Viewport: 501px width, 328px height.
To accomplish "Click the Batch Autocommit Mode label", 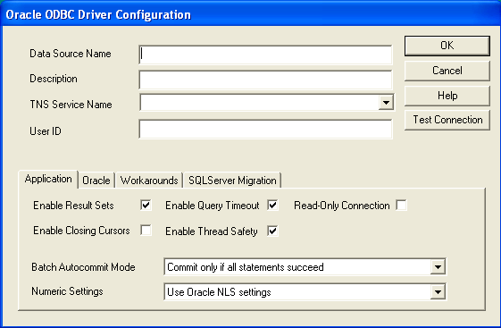I will click(83, 267).
